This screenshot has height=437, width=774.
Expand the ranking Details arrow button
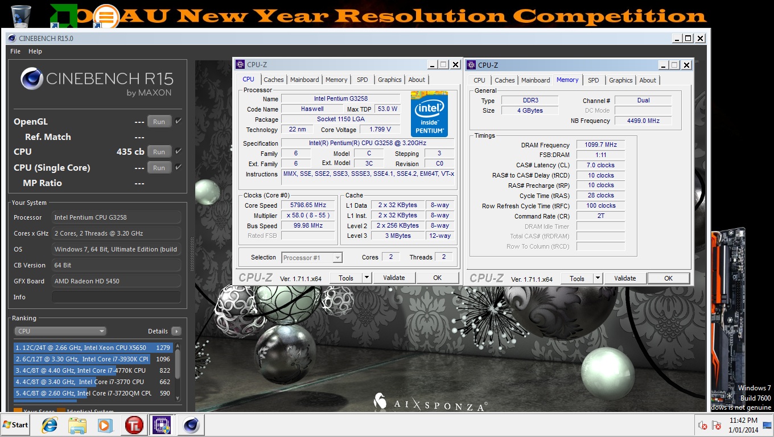click(176, 331)
